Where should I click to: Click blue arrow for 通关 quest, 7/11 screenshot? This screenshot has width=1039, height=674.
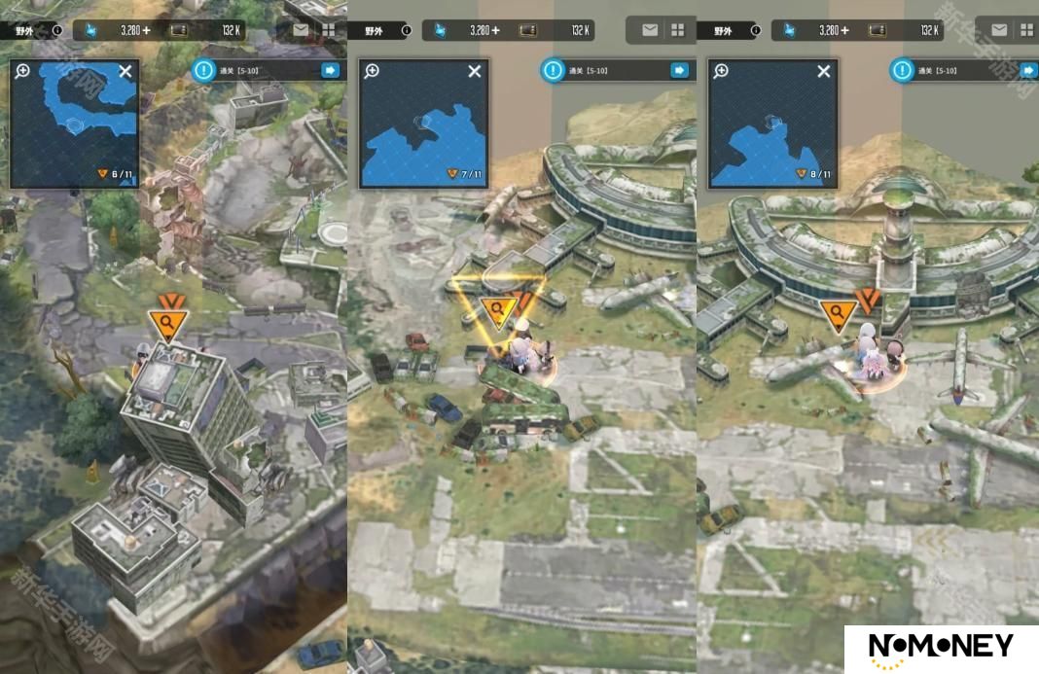coord(679,70)
